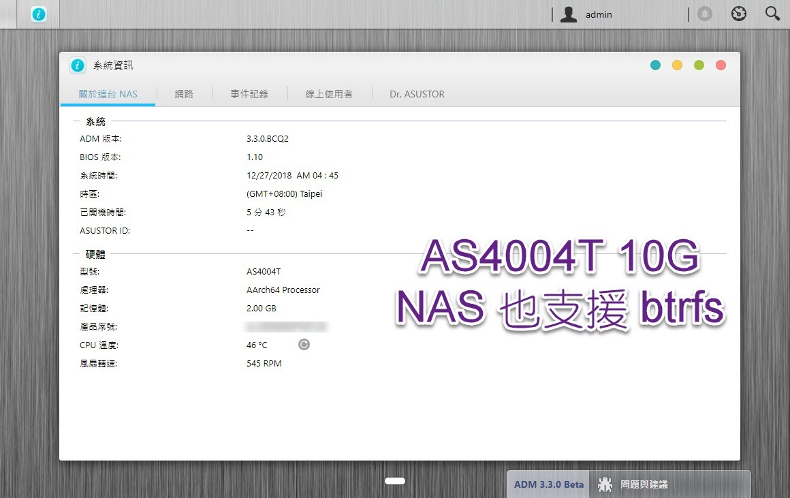Image resolution: width=790 pixels, height=498 pixels.
Task: Click the 系統時間: label
Action: click(98, 175)
